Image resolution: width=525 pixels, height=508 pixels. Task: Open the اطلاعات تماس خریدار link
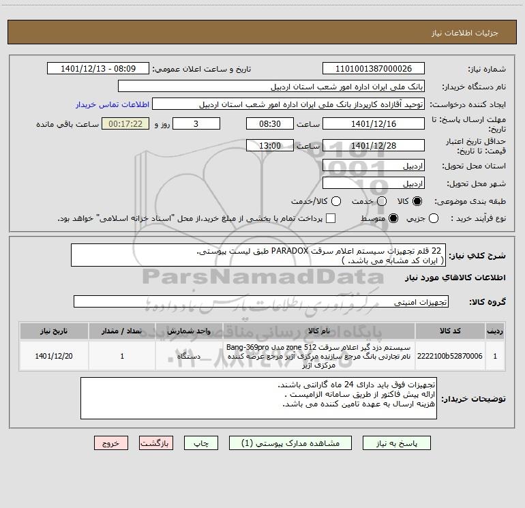click(x=112, y=104)
